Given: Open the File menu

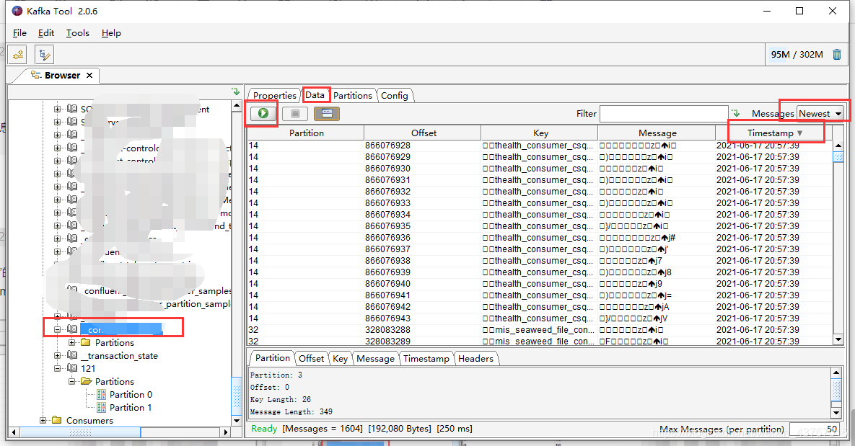Looking at the screenshot, I should [19, 32].
